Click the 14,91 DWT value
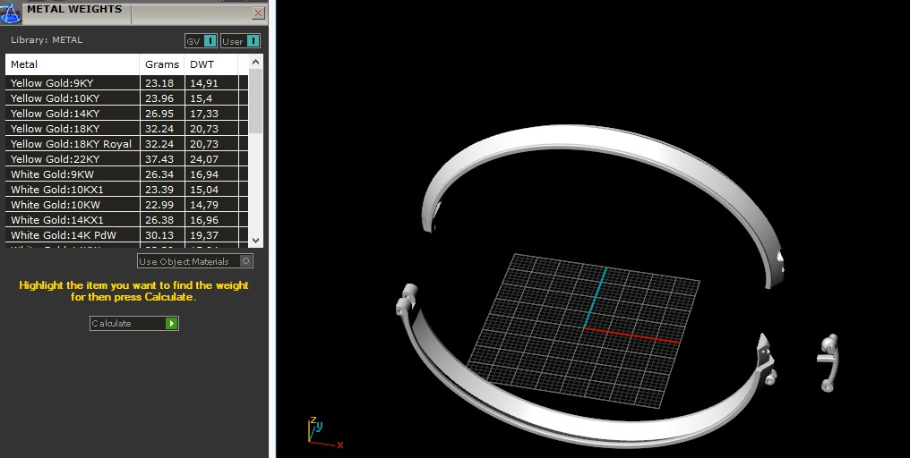The image size is (910, 458). 204,83
